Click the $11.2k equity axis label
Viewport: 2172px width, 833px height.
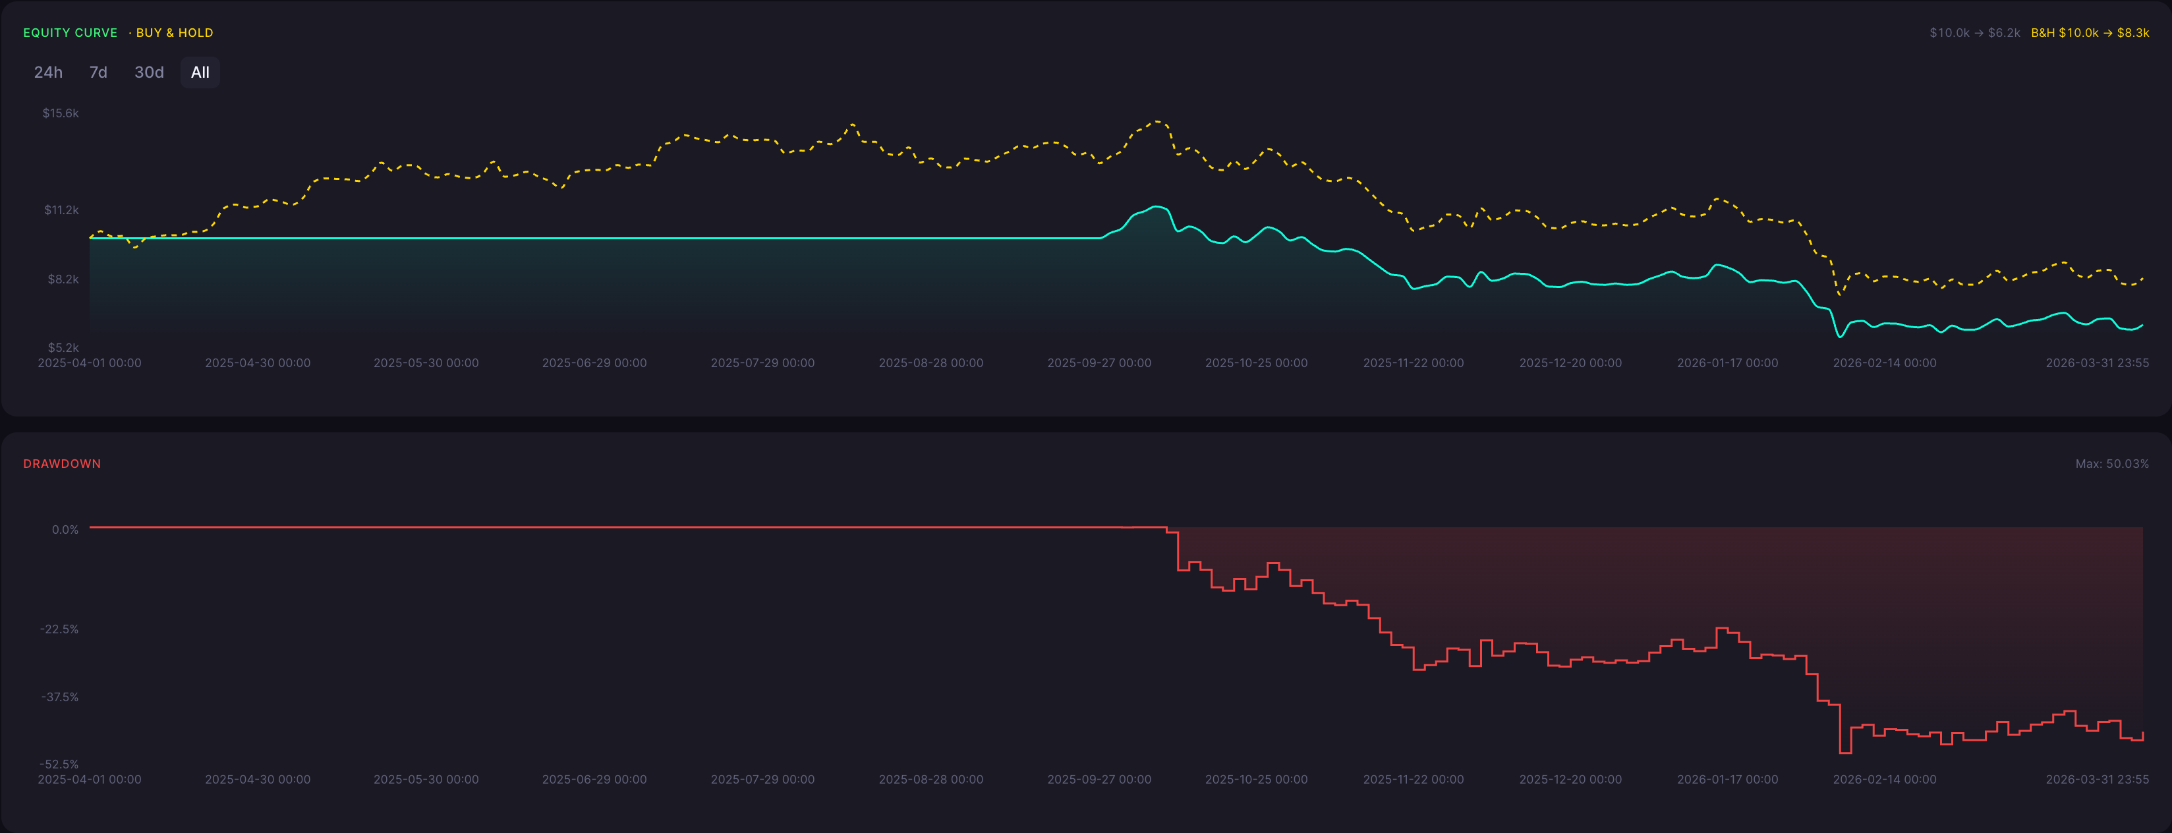[x=61, y=210]
